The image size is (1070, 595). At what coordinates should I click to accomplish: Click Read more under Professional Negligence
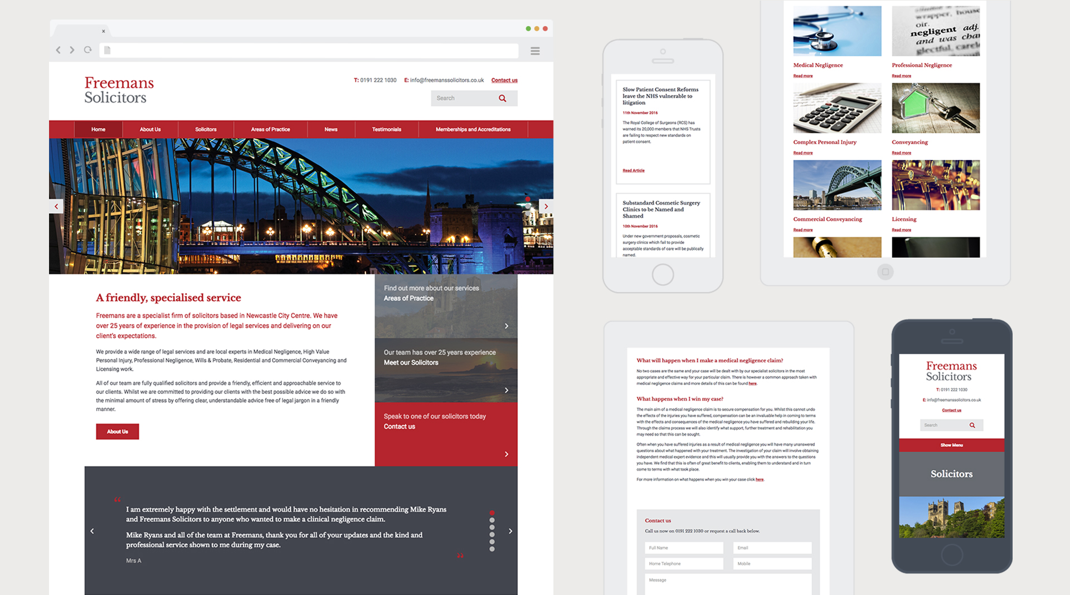click(901, 76)
